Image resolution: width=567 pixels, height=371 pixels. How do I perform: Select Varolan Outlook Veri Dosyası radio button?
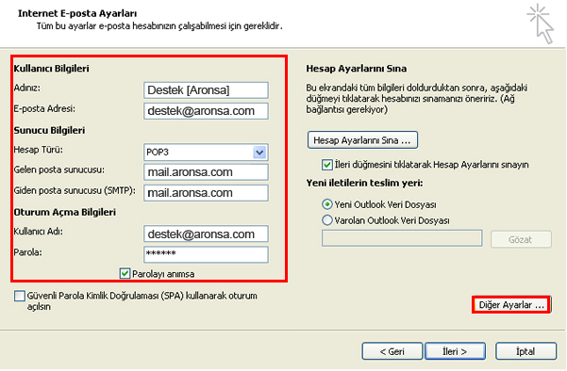(x=326, y=219)
